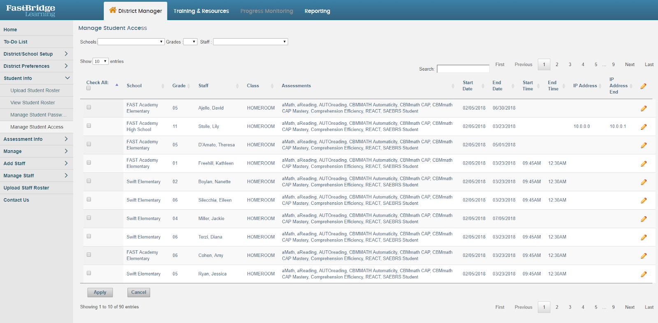Check the box for Silecchia, Eileen
This screenshot has height=323, width=658.
[89, 199]
